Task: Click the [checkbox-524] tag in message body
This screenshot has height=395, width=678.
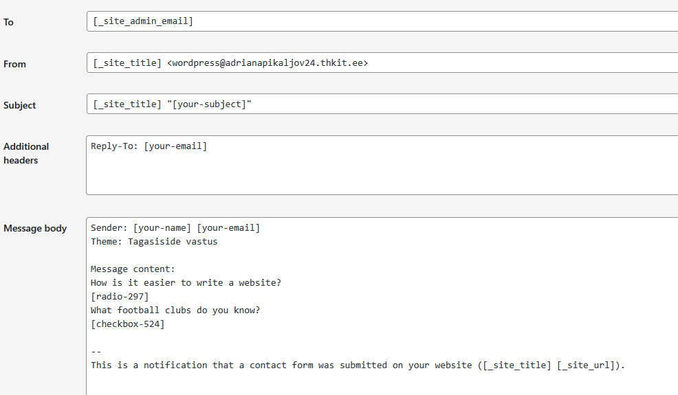Action: coord(127,324)
